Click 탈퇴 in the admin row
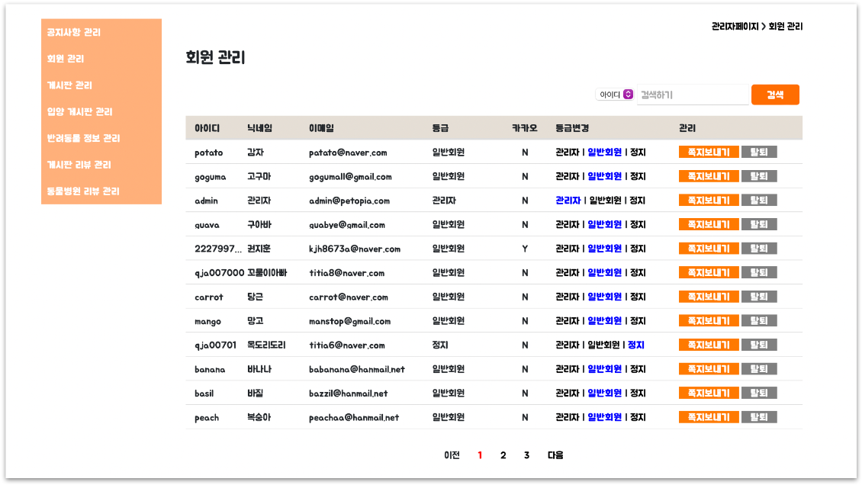The width and height of the screenshot is (862, 485). [x=759, y=201]
